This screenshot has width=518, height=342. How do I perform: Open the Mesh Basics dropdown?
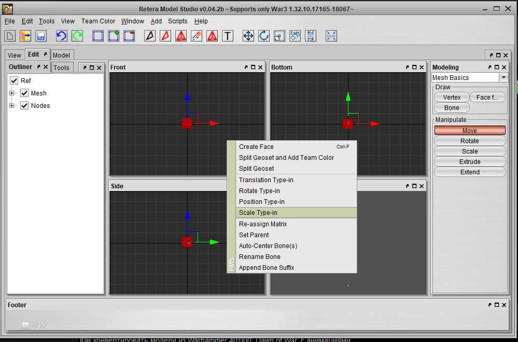503,77
